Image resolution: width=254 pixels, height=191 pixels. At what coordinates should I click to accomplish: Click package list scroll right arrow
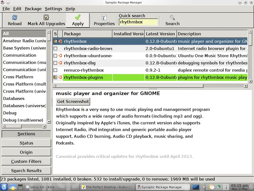point(246,86)
